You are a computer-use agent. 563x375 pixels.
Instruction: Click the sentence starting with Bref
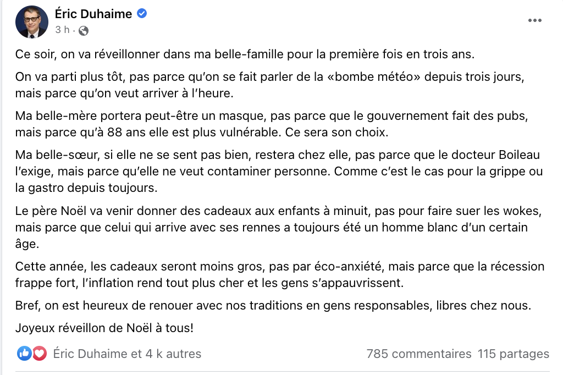273,306
